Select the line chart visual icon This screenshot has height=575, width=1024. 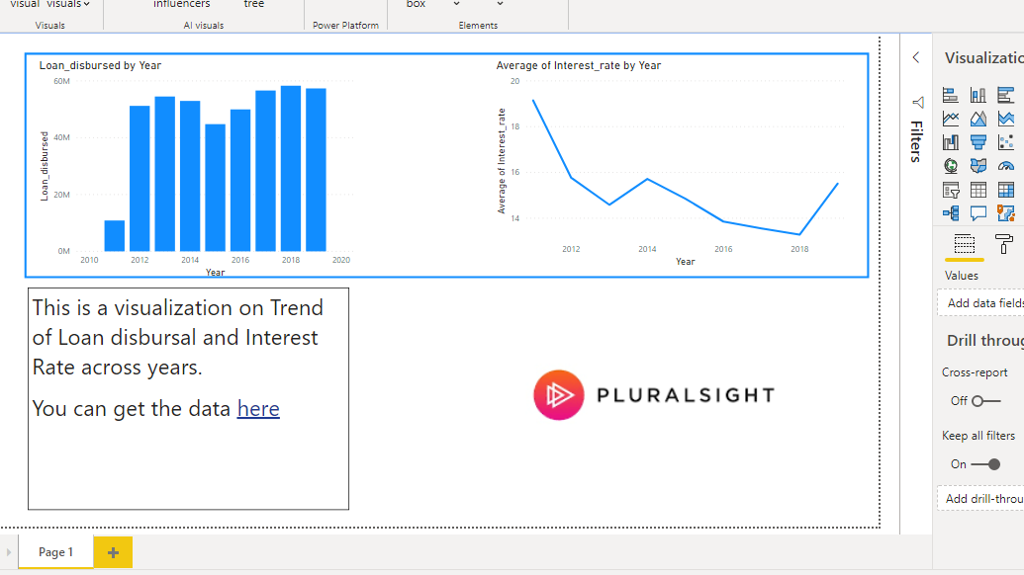pyautogui.click(x=950, y=119)
